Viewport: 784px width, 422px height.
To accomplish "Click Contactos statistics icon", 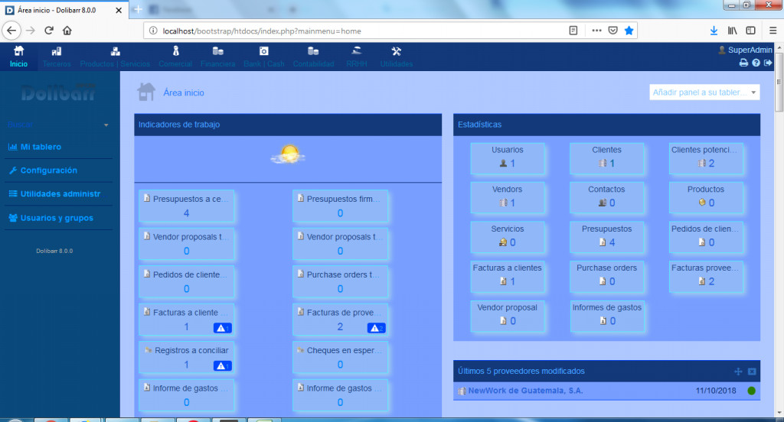I will click(603, 203).
